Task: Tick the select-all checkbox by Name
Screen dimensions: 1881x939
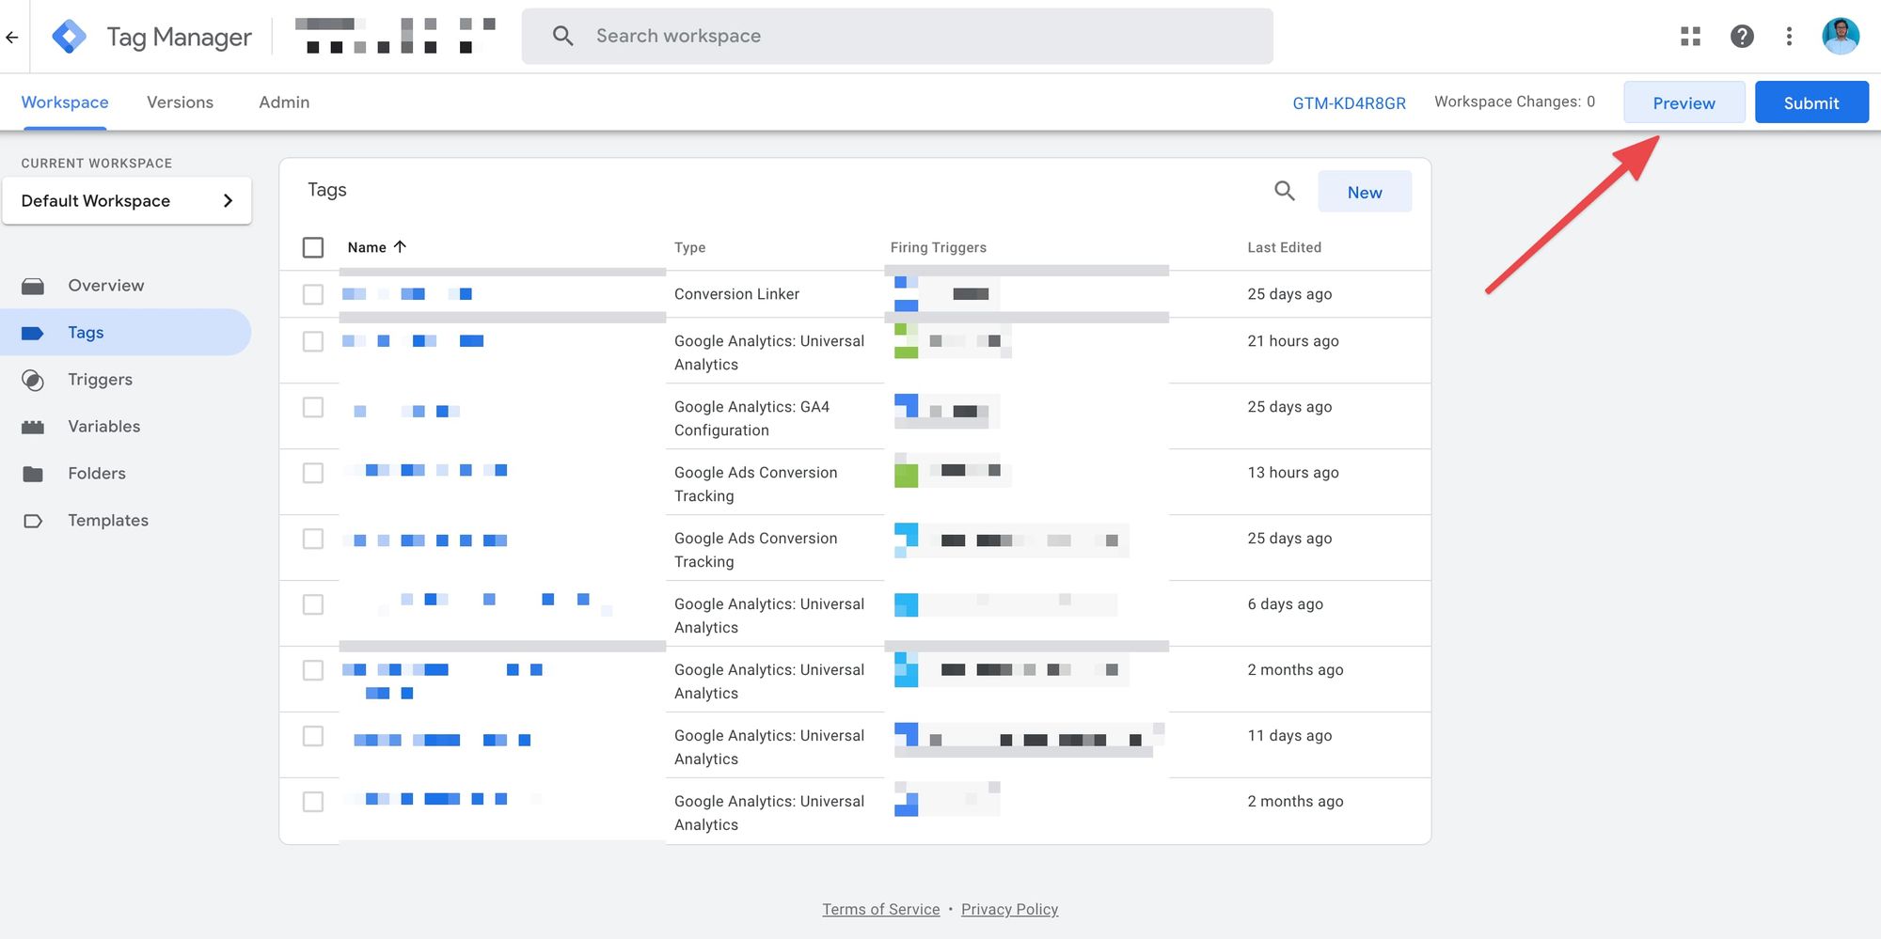Action: pos(313,247)
